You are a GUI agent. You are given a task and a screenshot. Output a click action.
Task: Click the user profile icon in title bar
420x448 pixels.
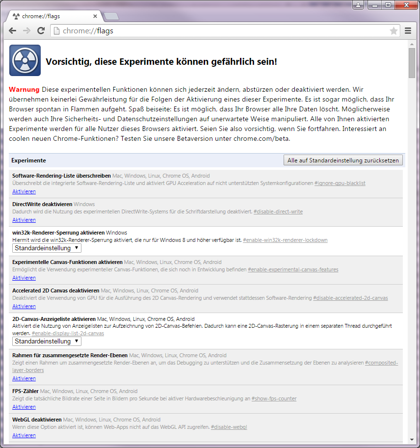(358, 5)
